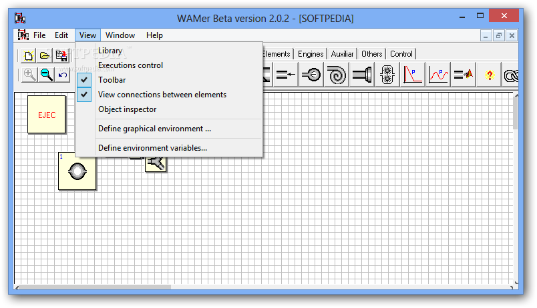Open a file using the folder icon
This screenshot has height=308, width=537.
[x=45, y=56]
